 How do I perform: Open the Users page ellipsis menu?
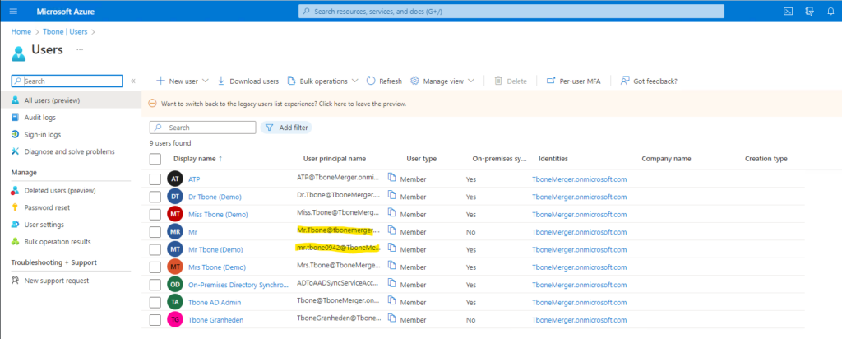(x=80, y=49)
